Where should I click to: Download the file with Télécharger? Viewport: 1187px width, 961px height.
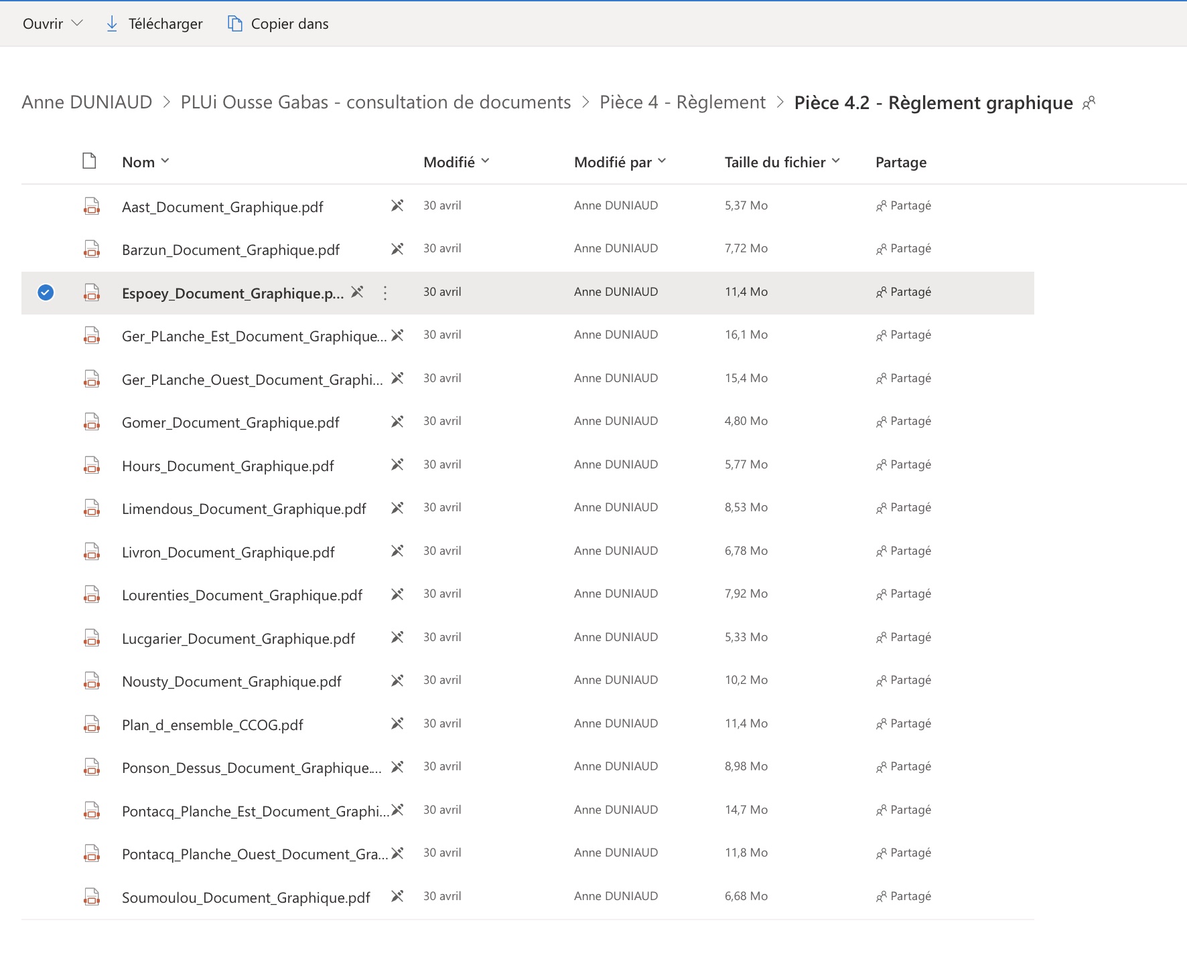tap(154, 23)
